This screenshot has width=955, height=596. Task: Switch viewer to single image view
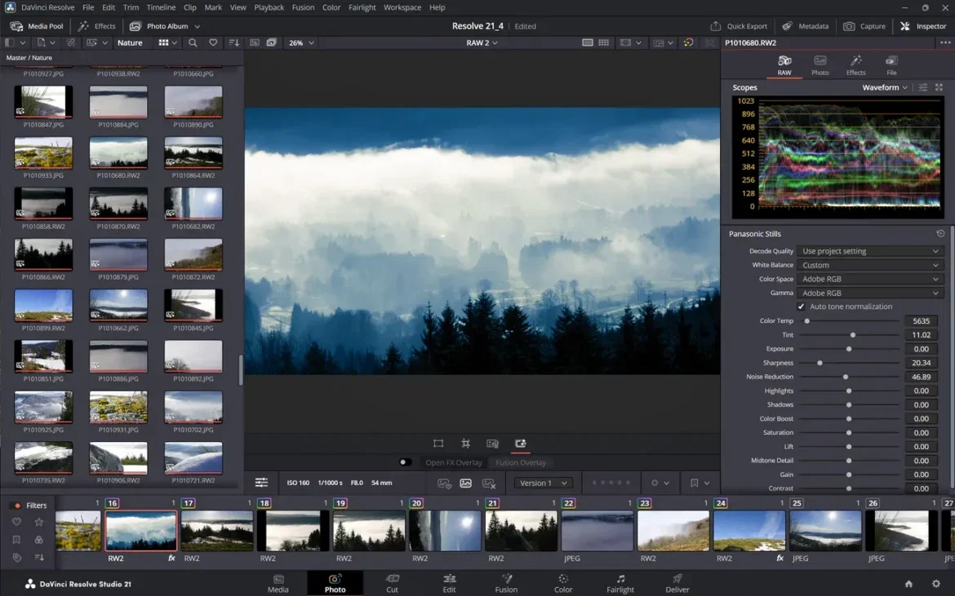coord(587,42)
